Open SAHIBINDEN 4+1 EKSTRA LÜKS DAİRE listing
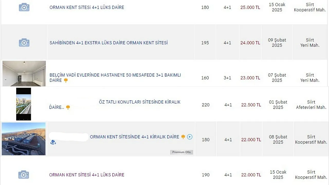The width and height of the screenshot is (329, 185). (109, 43)
